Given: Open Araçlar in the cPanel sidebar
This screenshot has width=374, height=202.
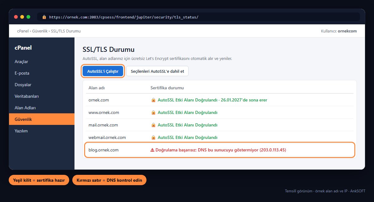Looking at the screenshot, I should click(x=42, y=62).
